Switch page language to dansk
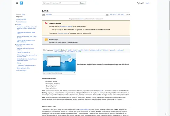 (x=74, y=50)
